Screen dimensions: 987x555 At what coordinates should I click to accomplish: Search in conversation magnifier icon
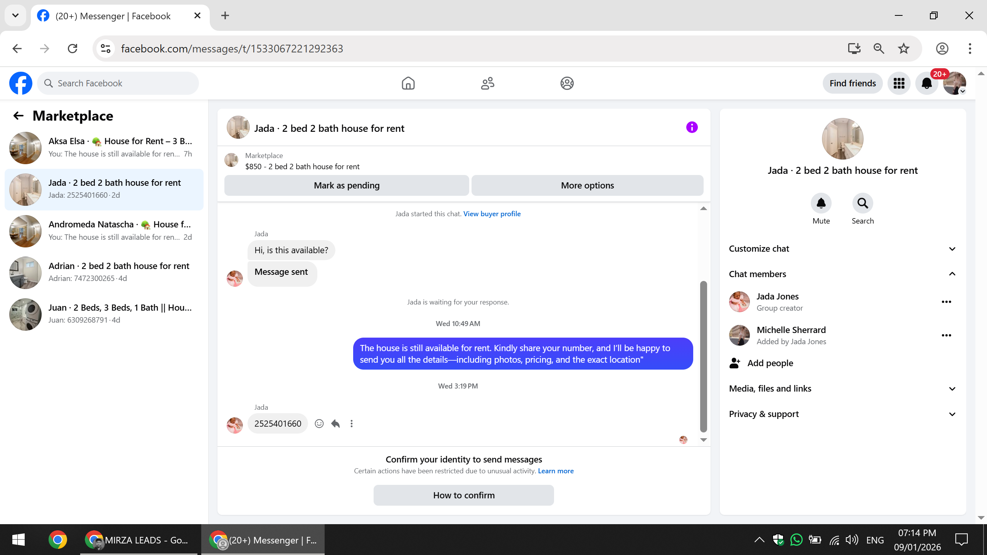coord(862,203)
